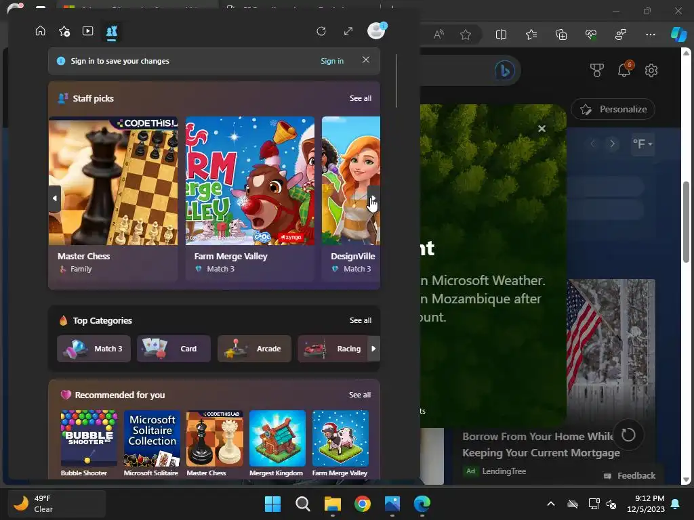The height and width of the screenshot is (520, 694).
Task: Select the chess pieces games tab icon
Action: pos(112,31)
